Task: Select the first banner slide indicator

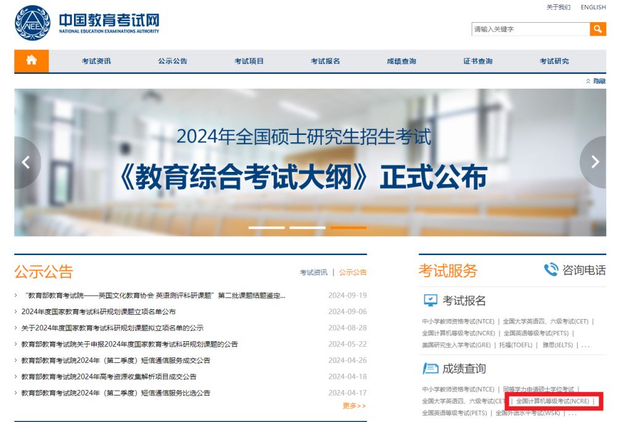Action: click(266, 227)
